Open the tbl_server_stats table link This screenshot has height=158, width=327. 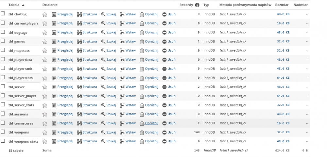(21, 105)
